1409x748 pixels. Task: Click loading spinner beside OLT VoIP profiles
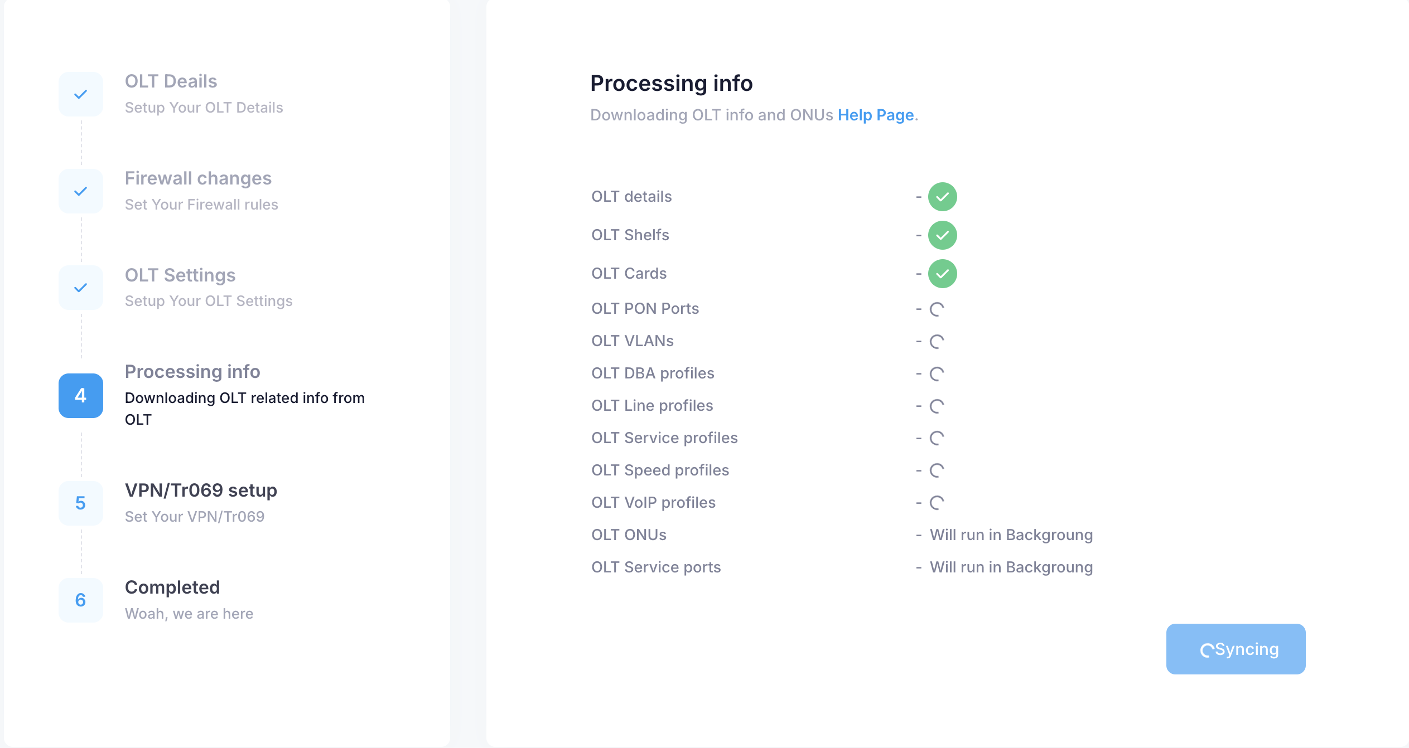point(937,503)
